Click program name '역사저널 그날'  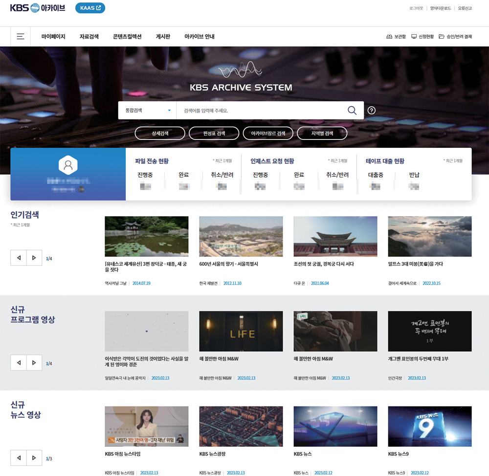click(x=115, y=283)
